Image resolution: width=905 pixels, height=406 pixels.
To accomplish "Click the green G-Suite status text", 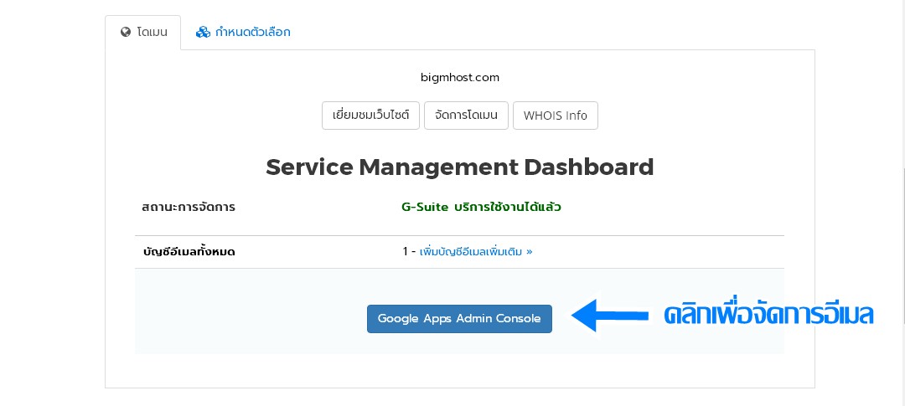I will tap(481, 207).
